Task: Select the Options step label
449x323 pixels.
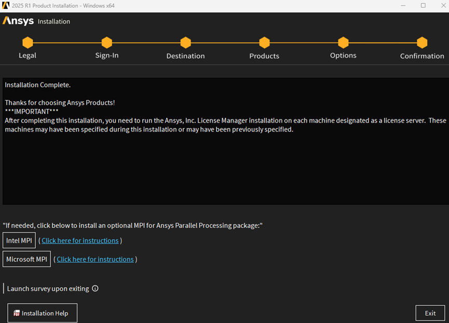Action: click(x=343, y=55)
